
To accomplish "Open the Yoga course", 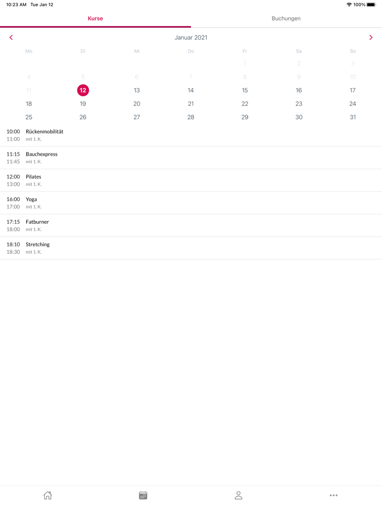I will 191,203.
